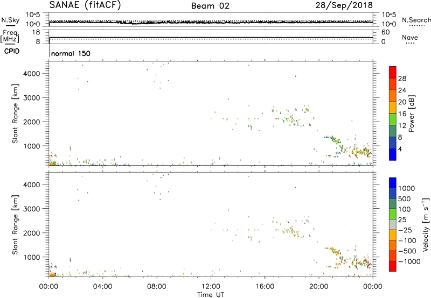431x298 pixels.
Task: Select the Nave legend label
Action: click(x=409, y=38)
